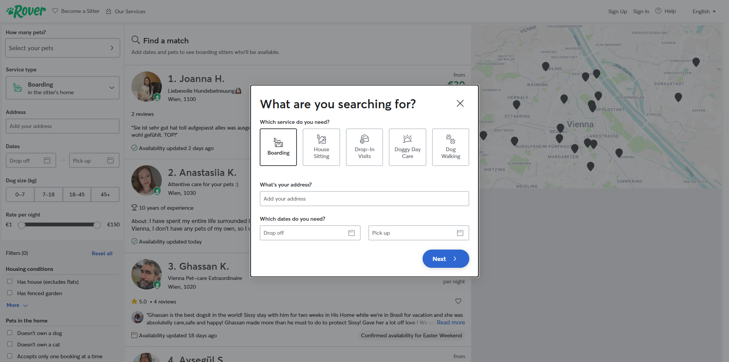Click the Rover logo
Screen dimensions: 729x362
[x=26, y=11]
